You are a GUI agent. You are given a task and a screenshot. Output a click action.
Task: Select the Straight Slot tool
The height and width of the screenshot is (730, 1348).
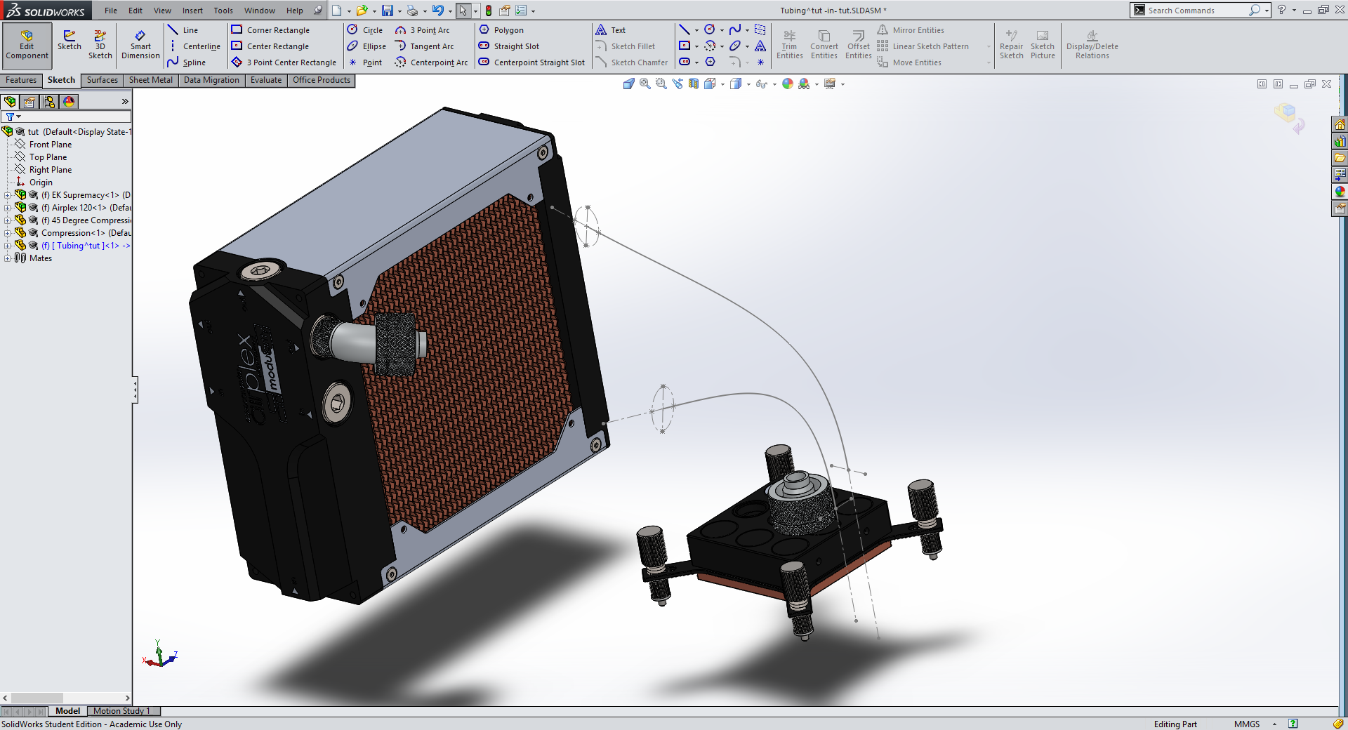pos(509,46)
